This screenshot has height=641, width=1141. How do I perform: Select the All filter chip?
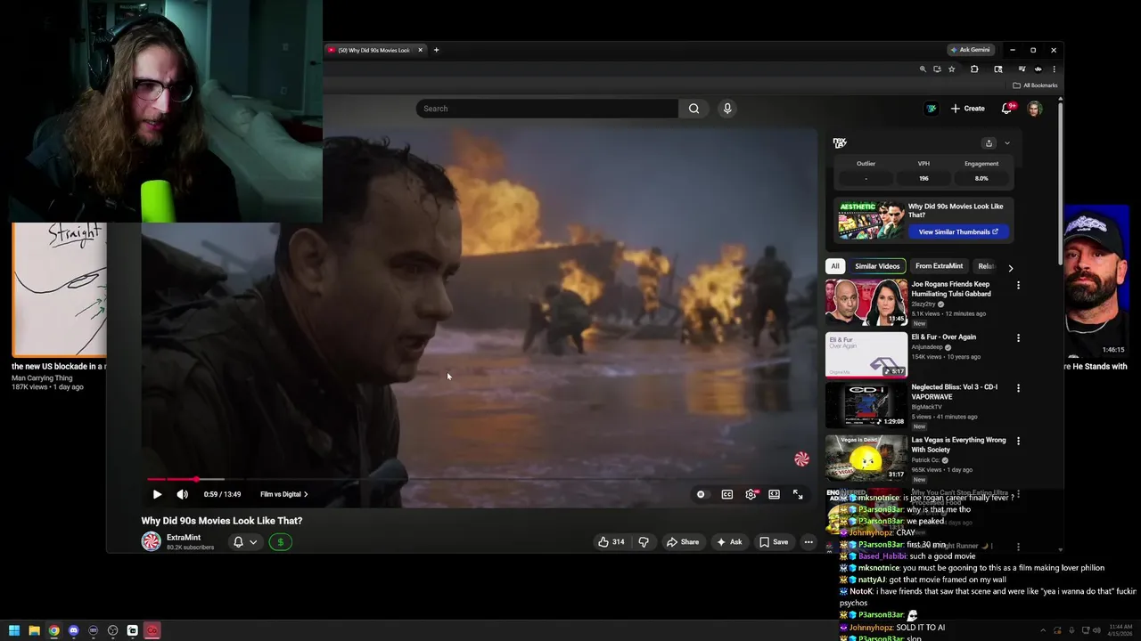(835, 266)
